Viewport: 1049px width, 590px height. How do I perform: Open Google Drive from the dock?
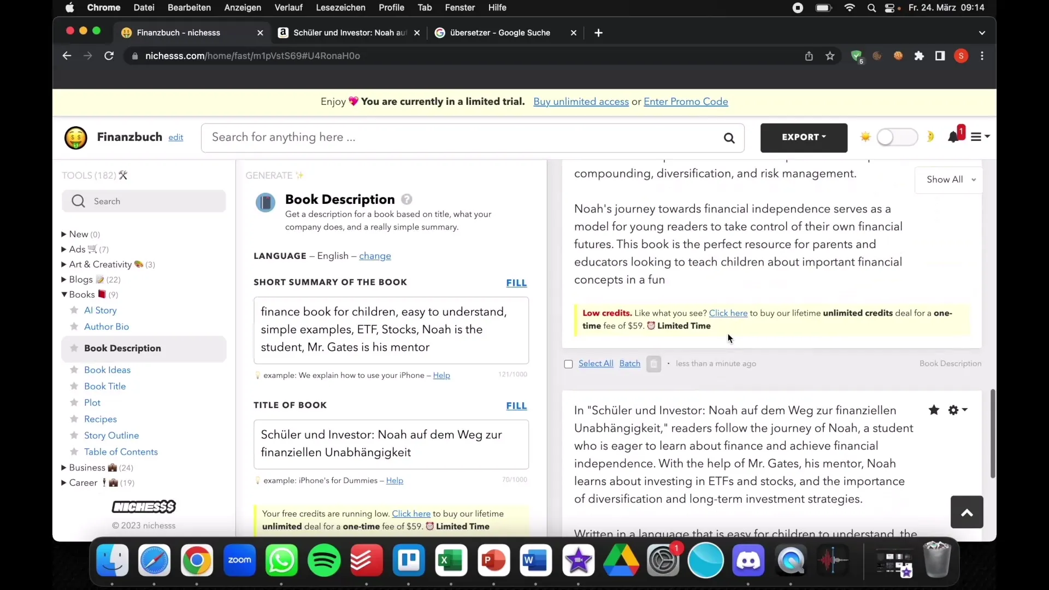pyautogui.click(x=621, y=560)
